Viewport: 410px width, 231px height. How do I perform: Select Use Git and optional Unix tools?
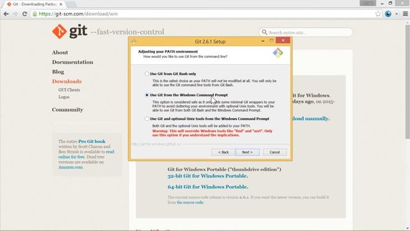click(147, 119)
